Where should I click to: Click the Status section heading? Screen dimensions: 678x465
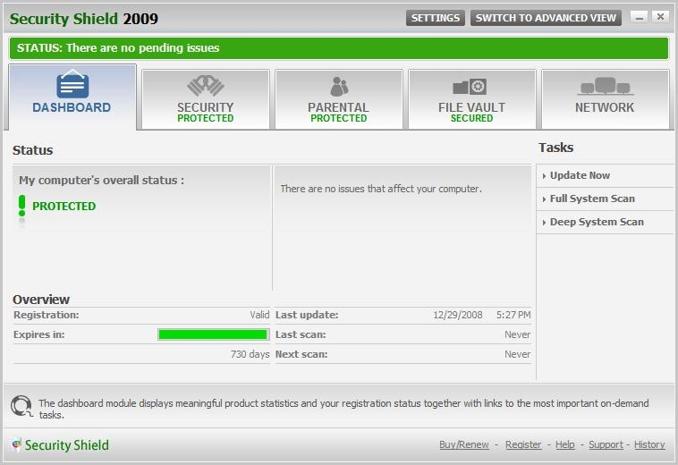[33, 150]
